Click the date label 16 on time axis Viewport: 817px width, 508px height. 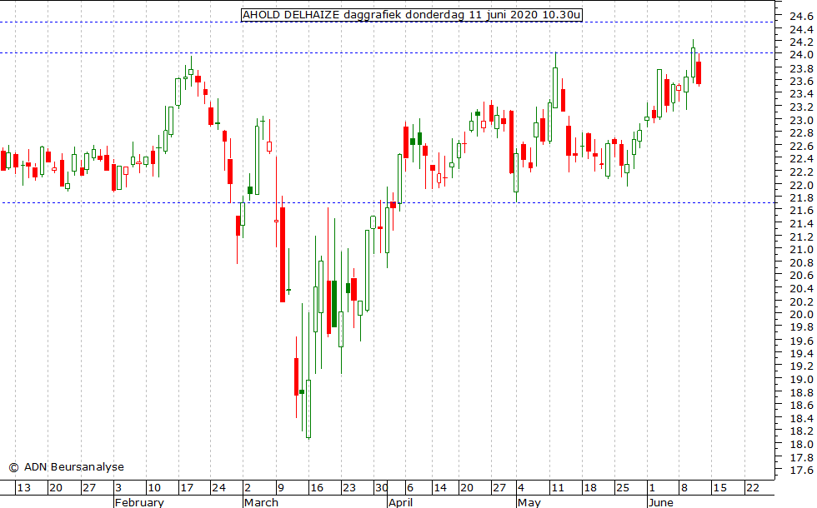316,488
